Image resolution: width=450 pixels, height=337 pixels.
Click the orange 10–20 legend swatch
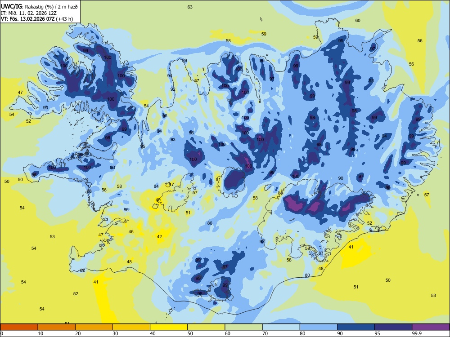57,327
